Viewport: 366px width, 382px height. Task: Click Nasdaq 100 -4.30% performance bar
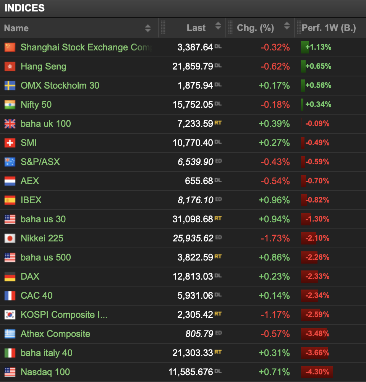point(317,372)
